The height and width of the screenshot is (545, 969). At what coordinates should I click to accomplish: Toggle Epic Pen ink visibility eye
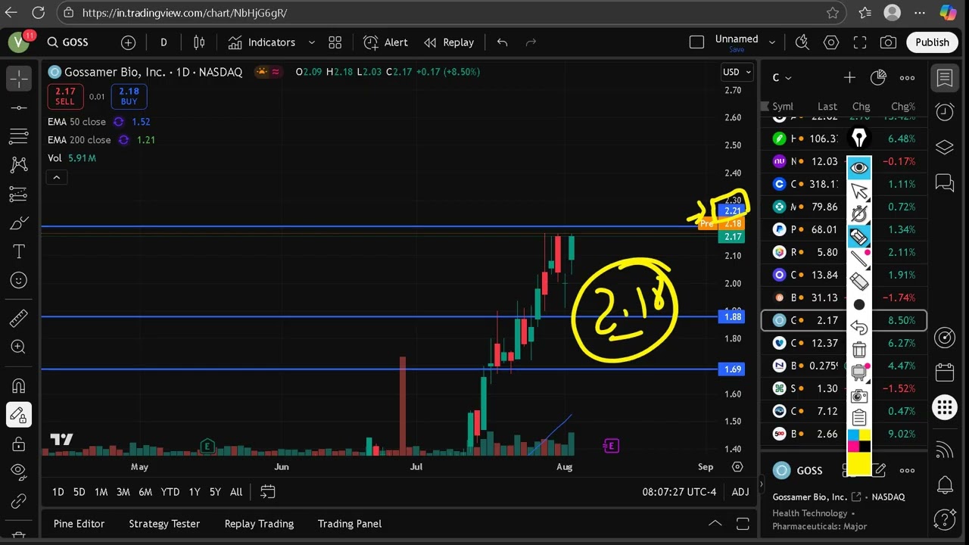(858, 168)
